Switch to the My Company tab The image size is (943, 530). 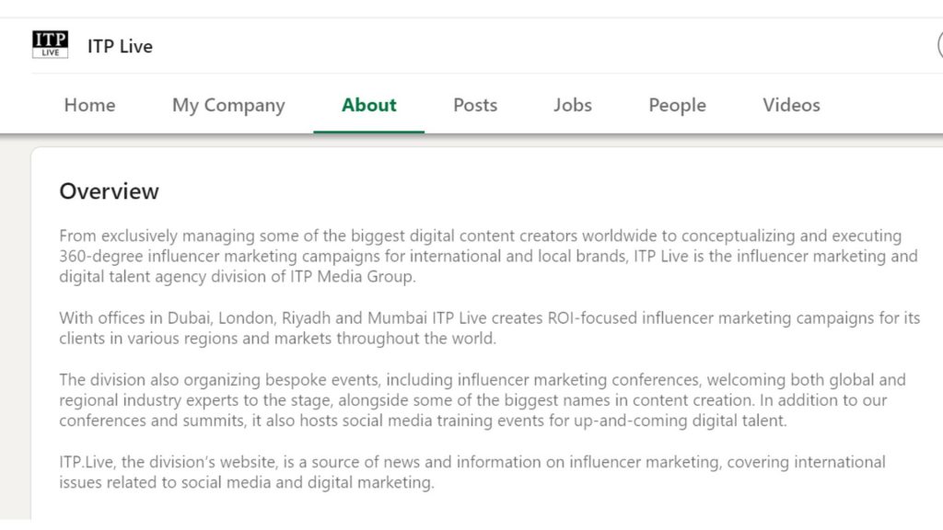tap(228, 105)
